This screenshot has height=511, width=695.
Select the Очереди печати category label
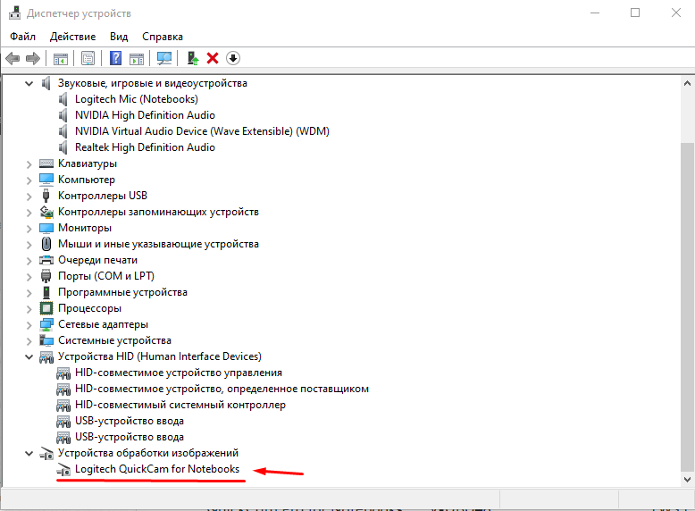coord(97,260)
